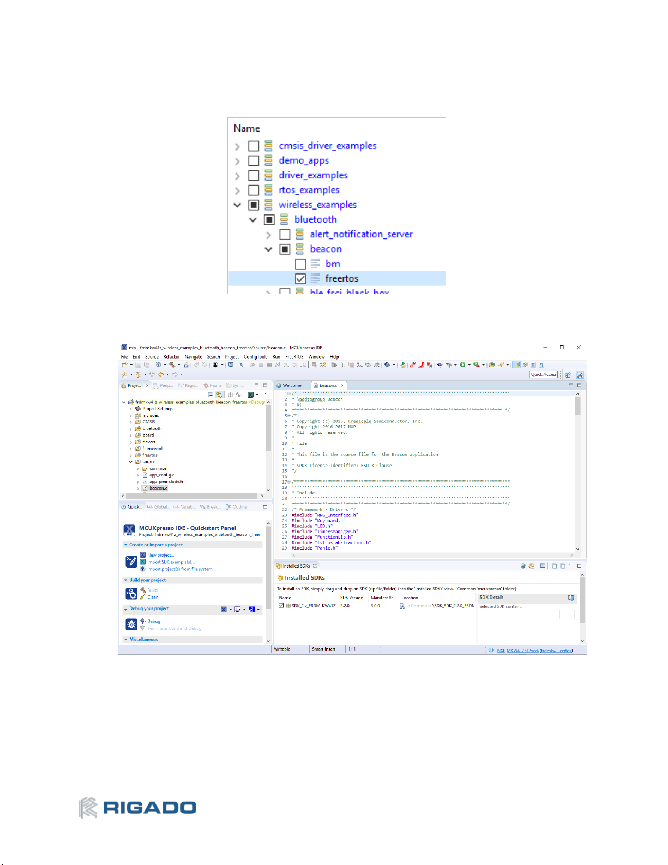
Task: Tick the driver_examples checkbox
Action: [x=254, y=176]
